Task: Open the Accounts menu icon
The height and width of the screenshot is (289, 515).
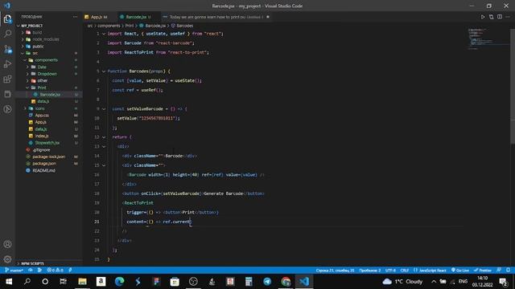Action: [x=7, y=244]
